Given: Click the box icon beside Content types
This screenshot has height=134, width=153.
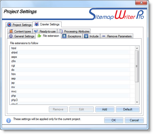Looking at the screenshot, I should click(11, 31).
